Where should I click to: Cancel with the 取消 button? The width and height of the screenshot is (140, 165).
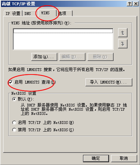(124, 158)
